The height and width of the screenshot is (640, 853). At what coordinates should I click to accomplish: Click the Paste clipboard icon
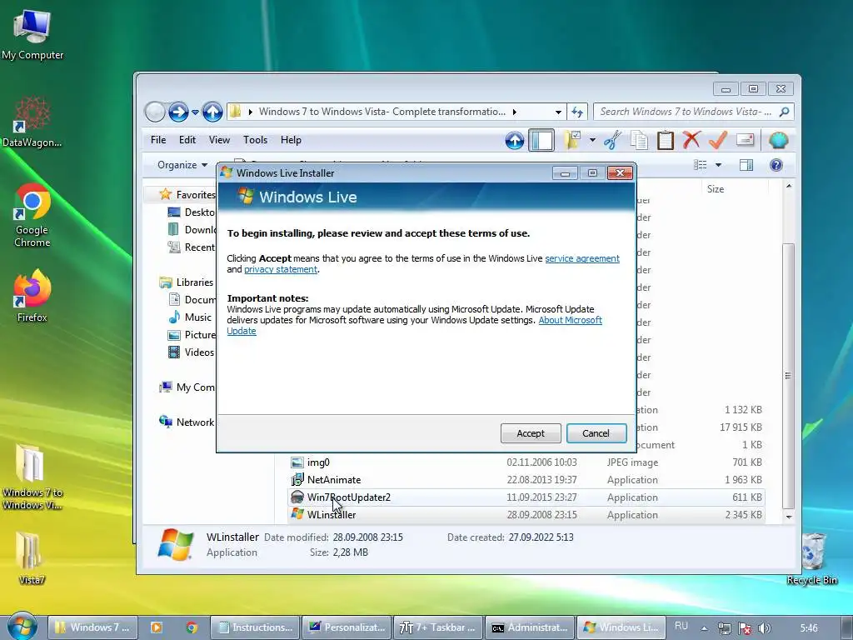(x=665, y=140)
